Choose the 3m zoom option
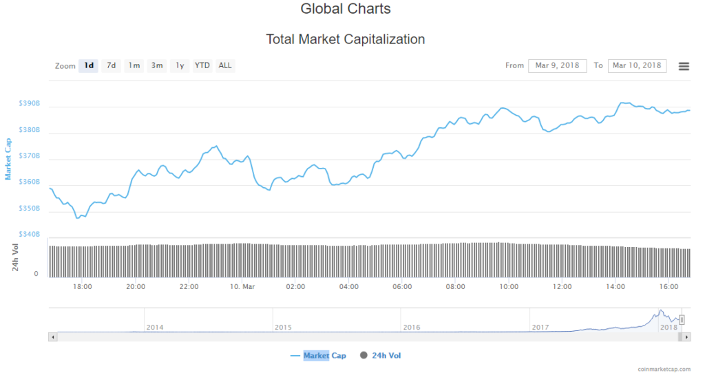Viewport: 705px width, 373px height. [157, 66]
